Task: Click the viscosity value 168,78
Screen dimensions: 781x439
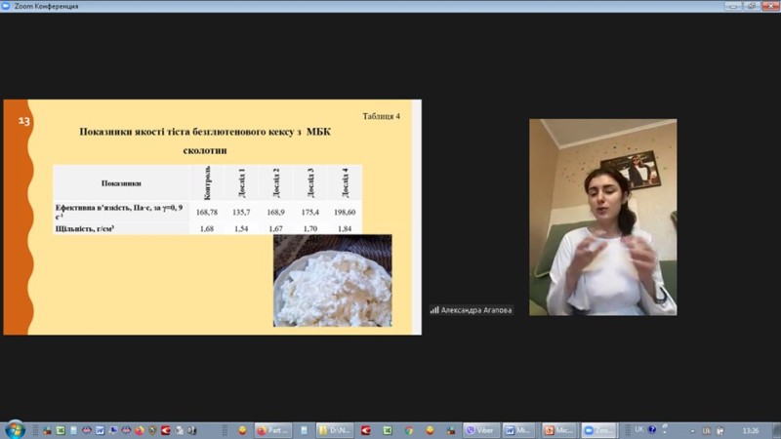Action: 207,212
